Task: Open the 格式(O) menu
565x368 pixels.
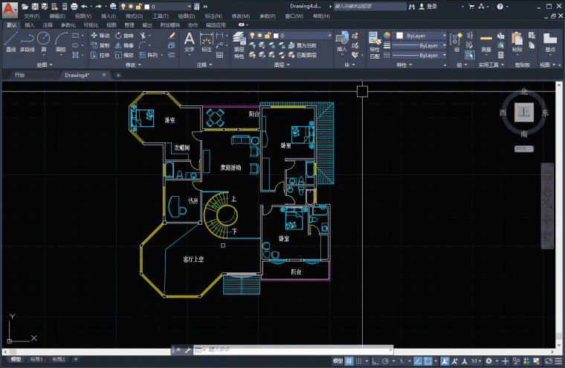Action: [135, 16]
